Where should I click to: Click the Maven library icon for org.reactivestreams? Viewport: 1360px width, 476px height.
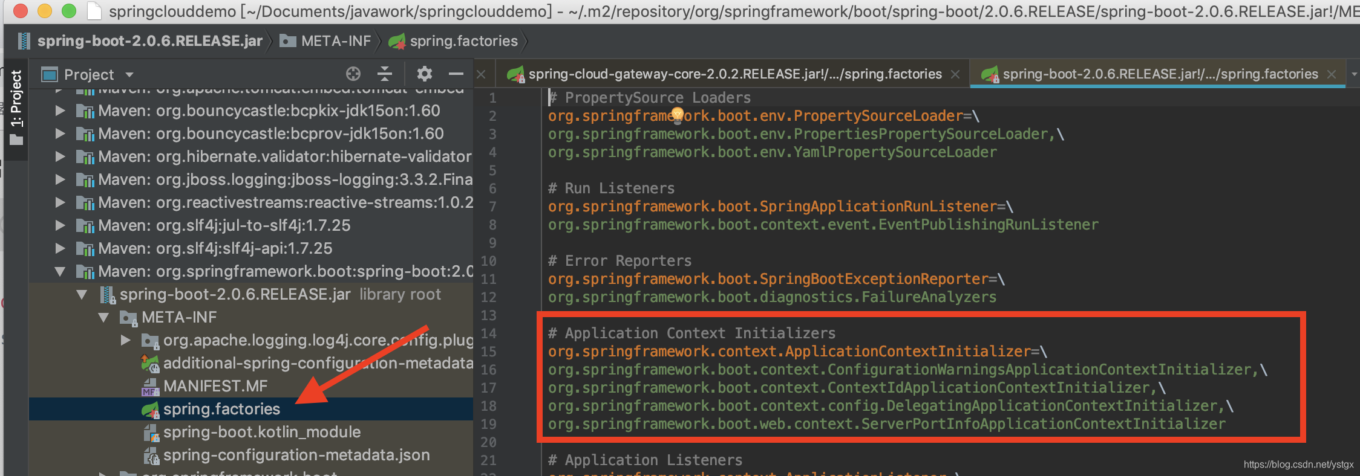point(85,203)
